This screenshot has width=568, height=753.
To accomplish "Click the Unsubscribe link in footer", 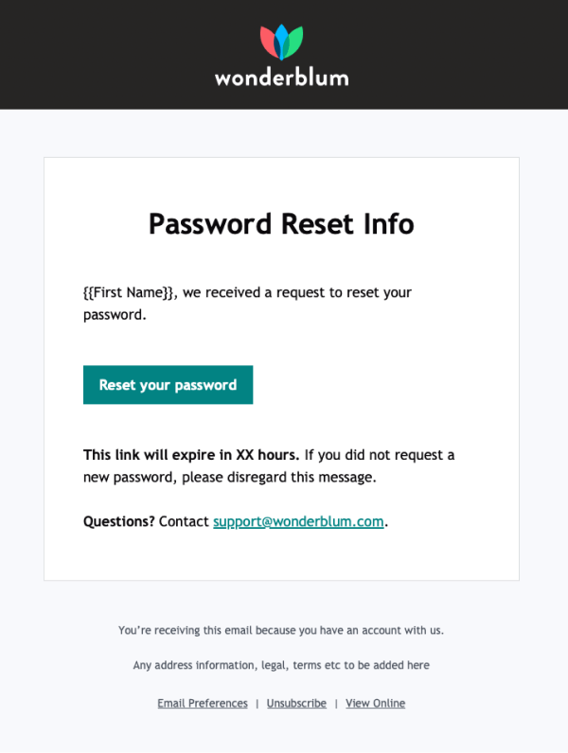I will [x=296, y=703].
